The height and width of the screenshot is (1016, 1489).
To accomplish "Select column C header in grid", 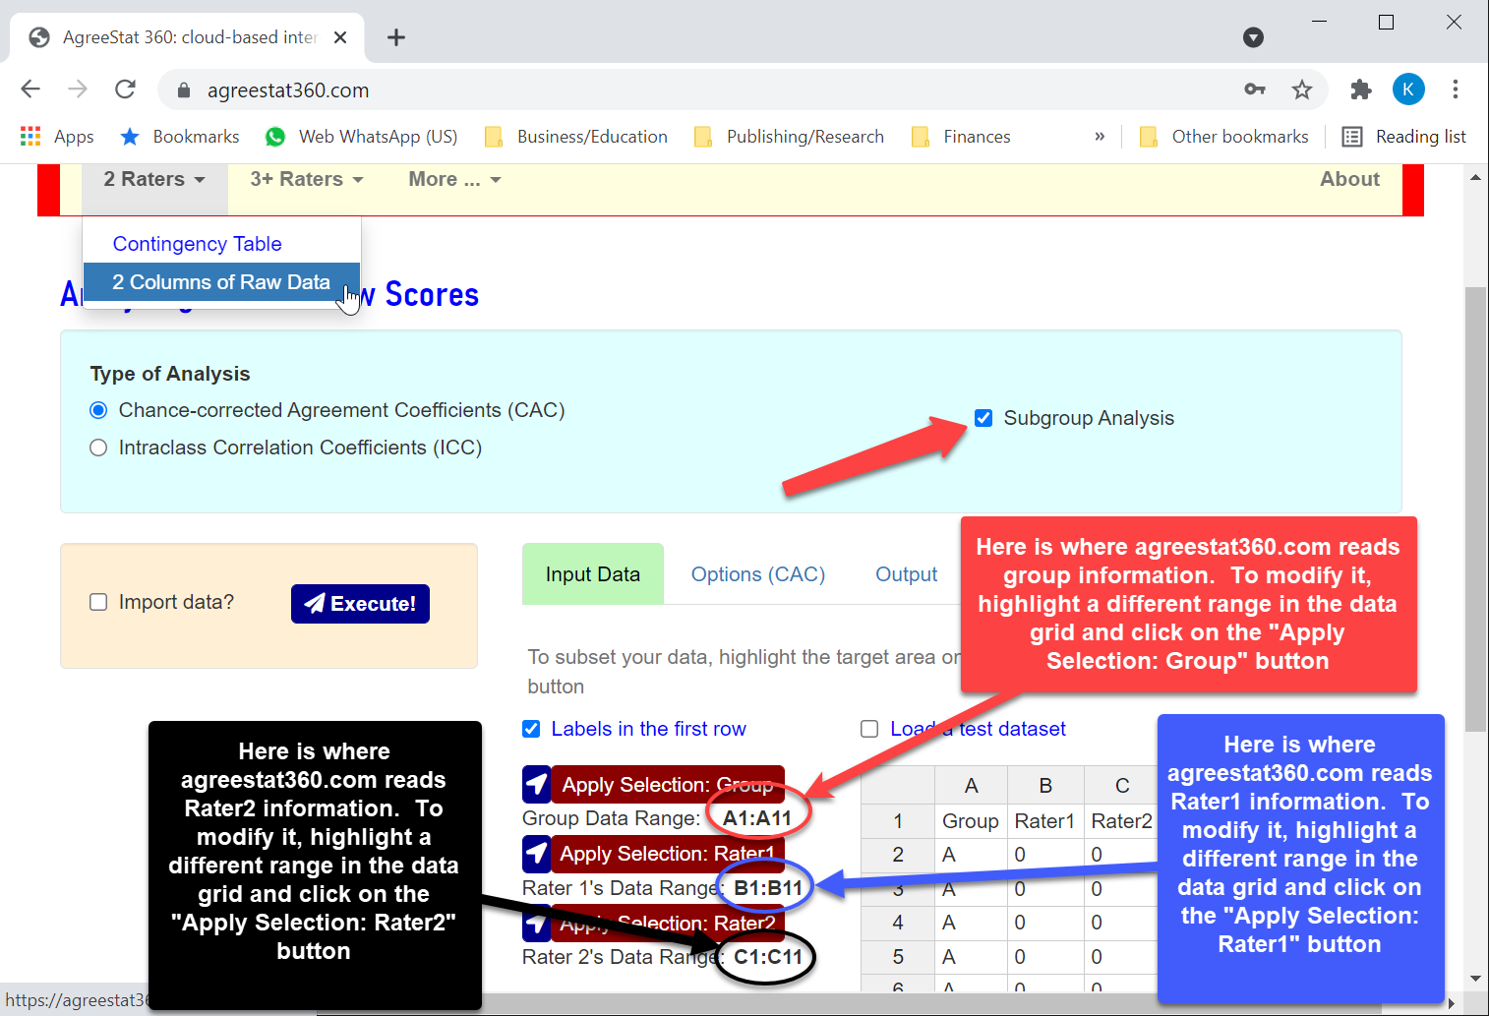I will 1122,786.
